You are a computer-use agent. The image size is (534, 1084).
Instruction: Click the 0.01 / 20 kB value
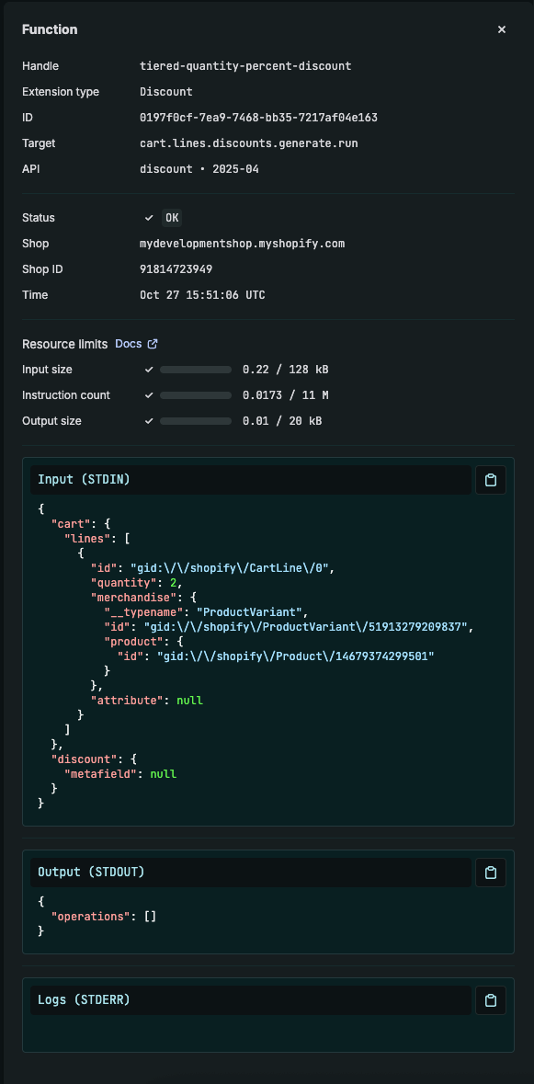click(282, 421)
